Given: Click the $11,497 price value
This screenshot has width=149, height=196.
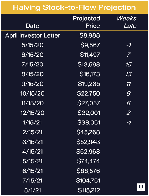Looking at the screenshot, I should coord(90,55).
